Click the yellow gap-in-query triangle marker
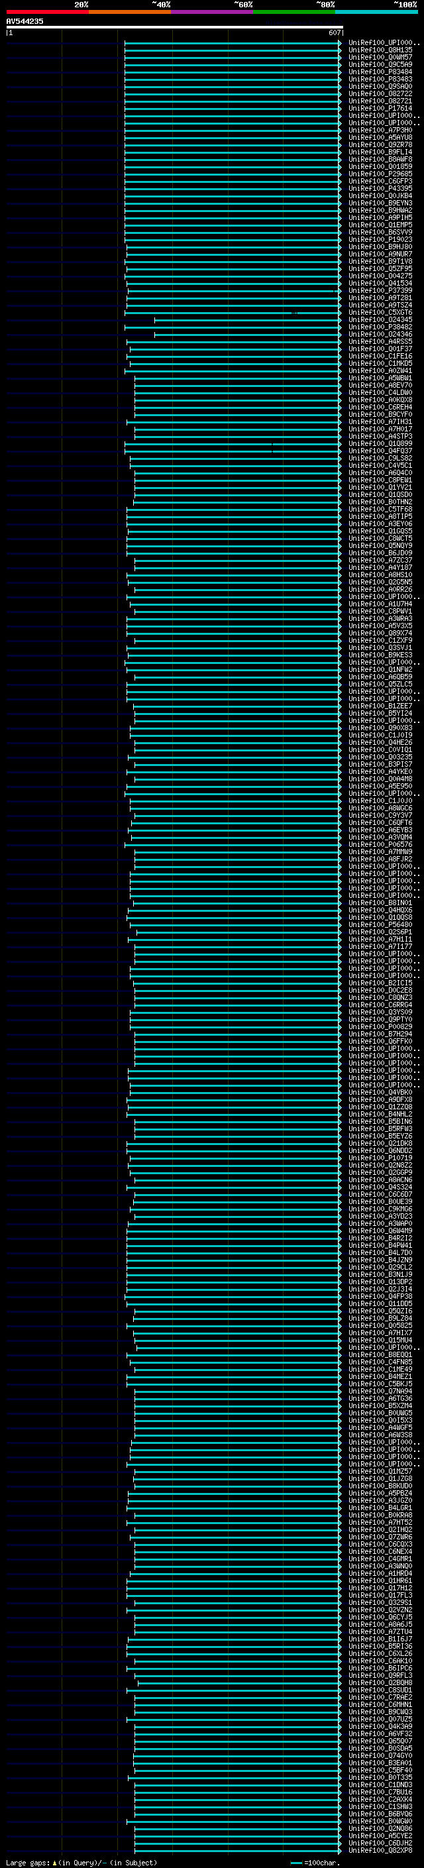The height and width of the screenshot is (1868, 424). coord(54,1862)
